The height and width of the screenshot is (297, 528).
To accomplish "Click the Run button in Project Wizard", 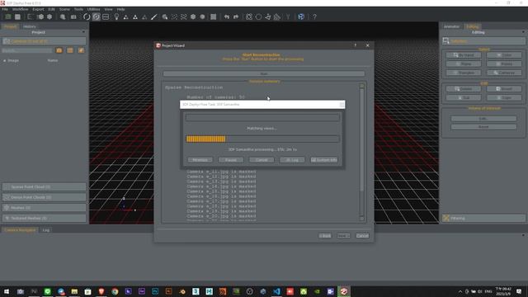I will point(264,73).
